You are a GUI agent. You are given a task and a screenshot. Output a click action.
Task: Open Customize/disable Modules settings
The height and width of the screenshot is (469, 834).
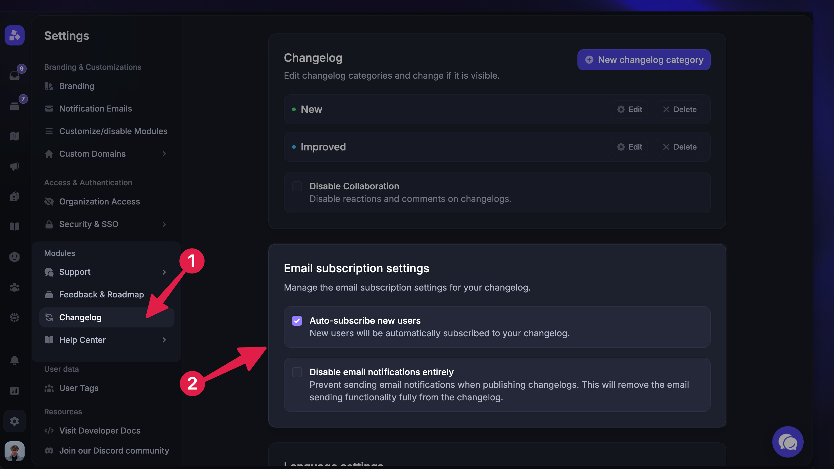106,131
